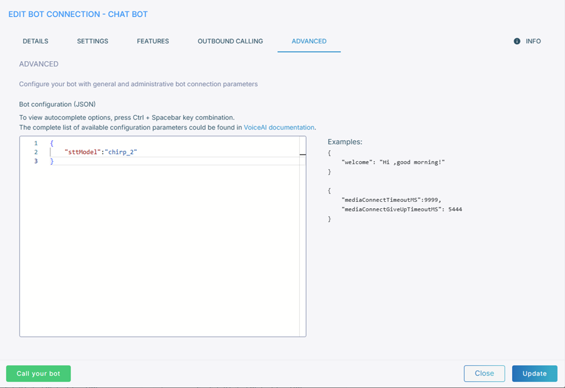This screenshot has height=388, width=565.
Task: Switch to the Settings tab
Action: click(93, 42)
